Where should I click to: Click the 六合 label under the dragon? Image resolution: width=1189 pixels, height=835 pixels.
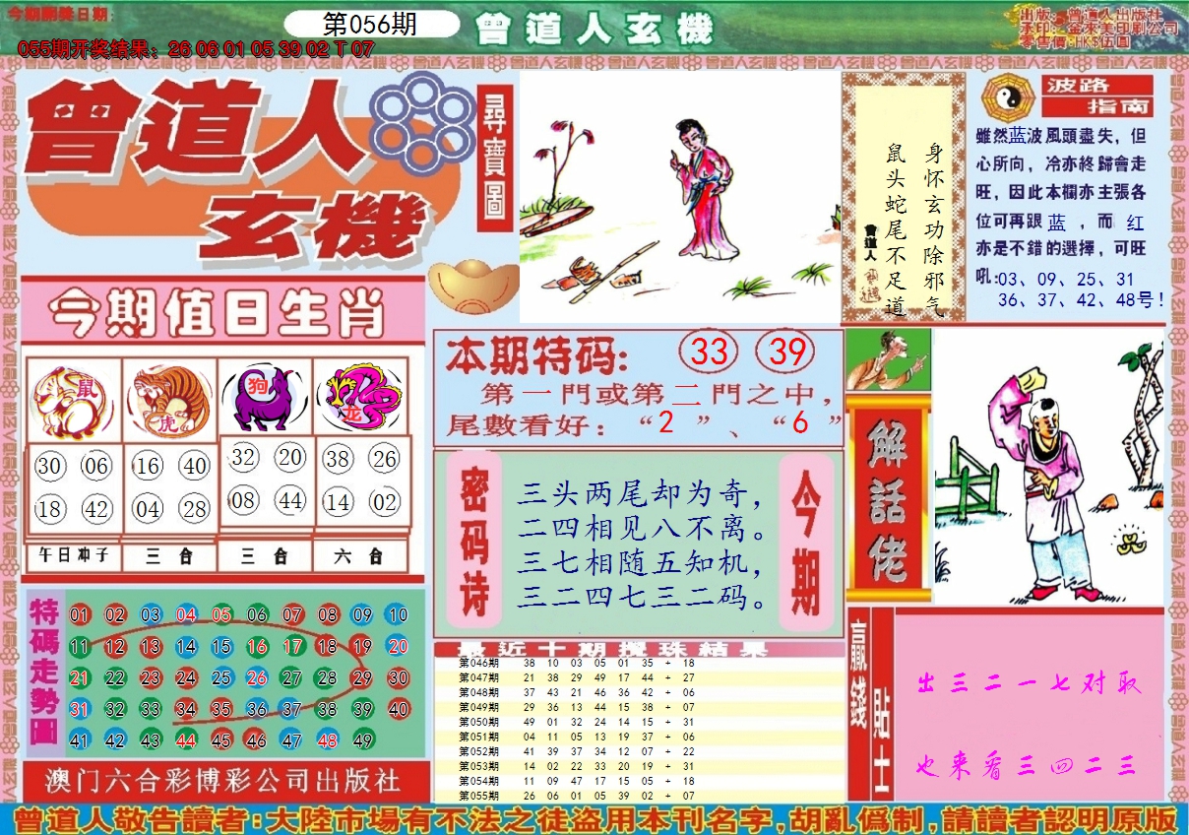click(360, 555)
